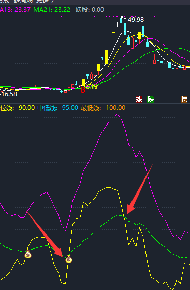
Task: Click the tall yellow candlestick in the rally
Action: (x=106, y=57)
